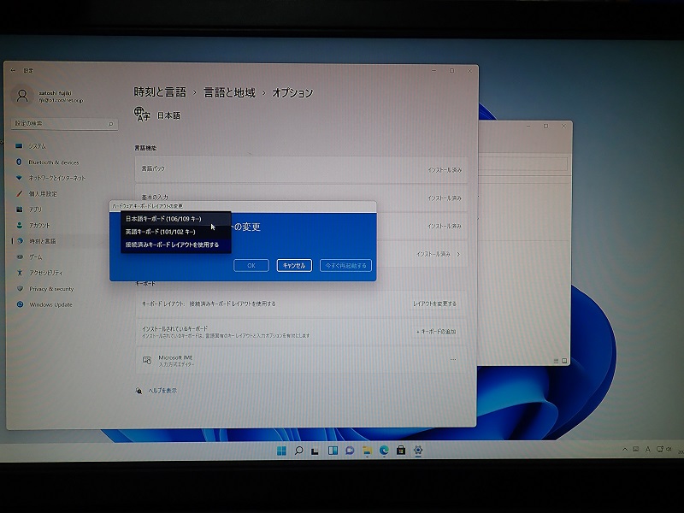Open File Explorer from the taskbar

[x=367, y=451]
